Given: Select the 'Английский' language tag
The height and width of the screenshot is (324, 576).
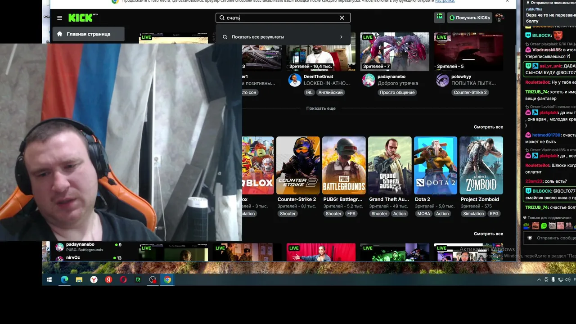Looking at the screenshot, I should [331, 92].
